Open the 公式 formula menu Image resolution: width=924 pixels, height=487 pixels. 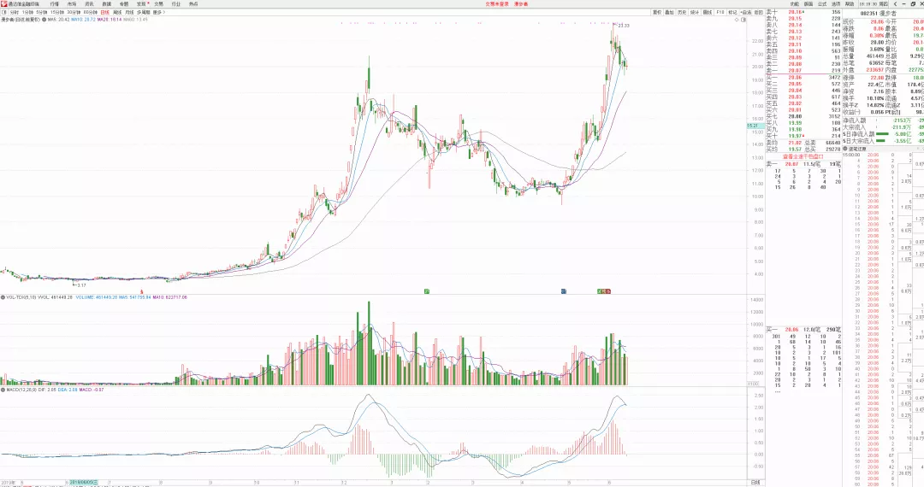[x=822, y=3]
